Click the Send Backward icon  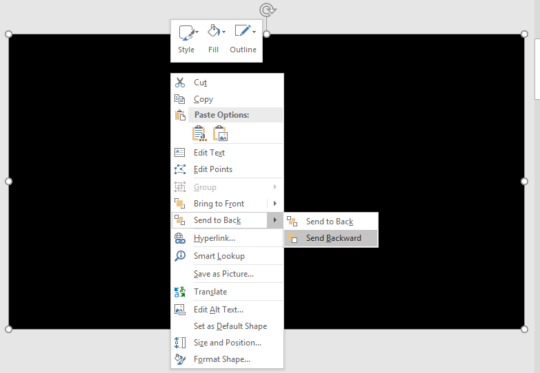(x=292, y=238)
